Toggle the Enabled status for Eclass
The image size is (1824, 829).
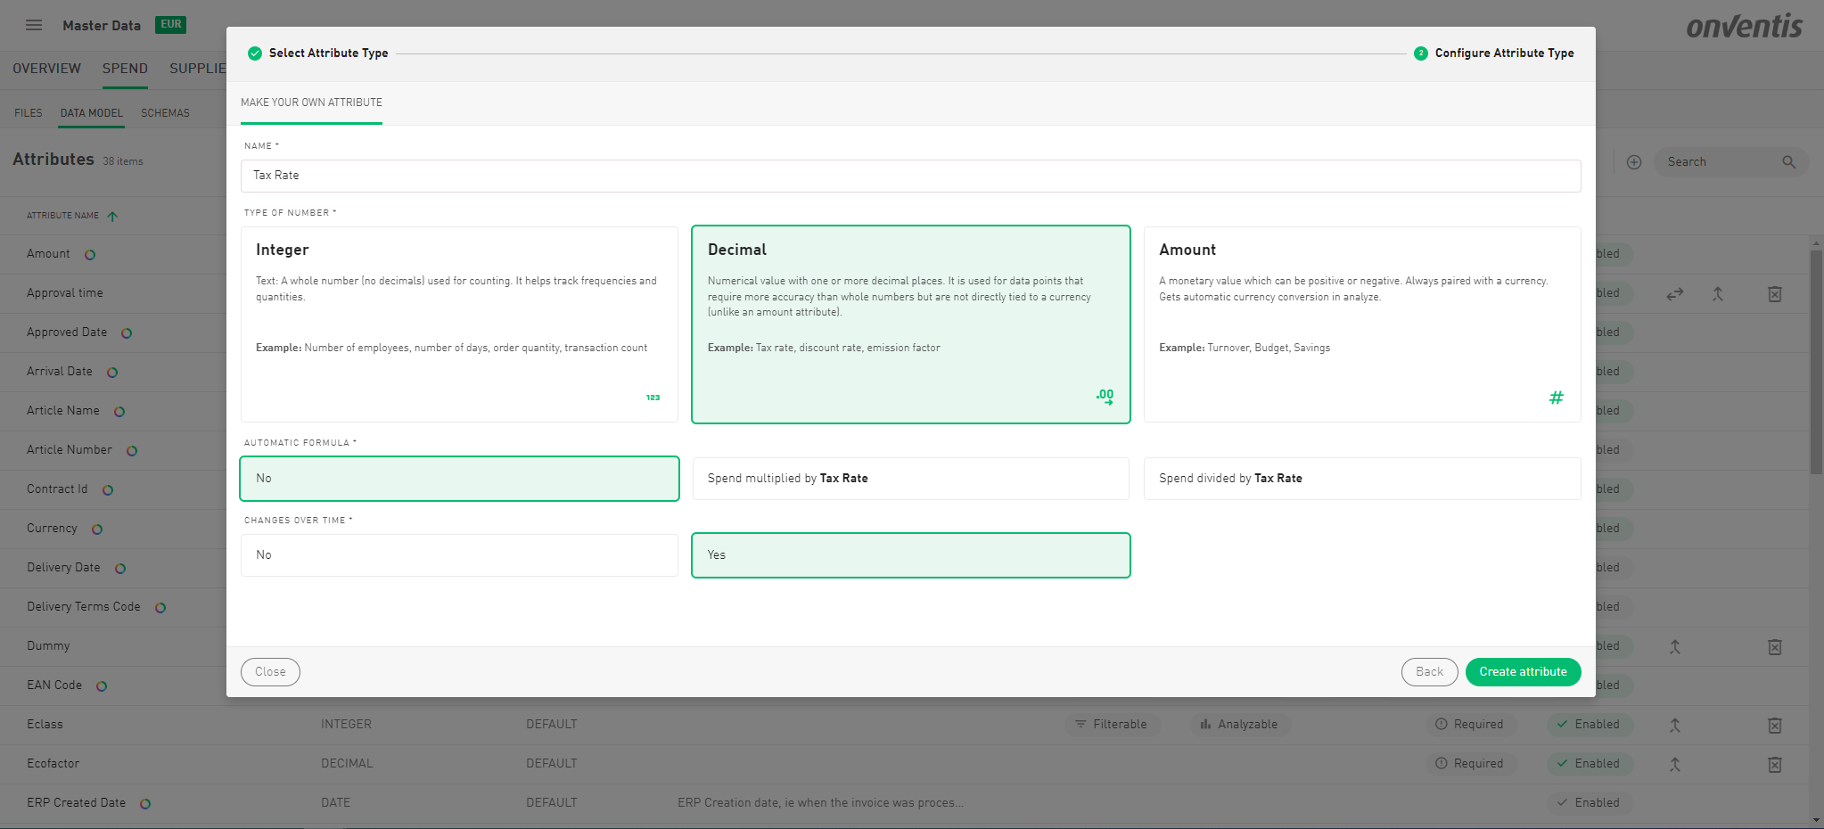click(1589, 725)
